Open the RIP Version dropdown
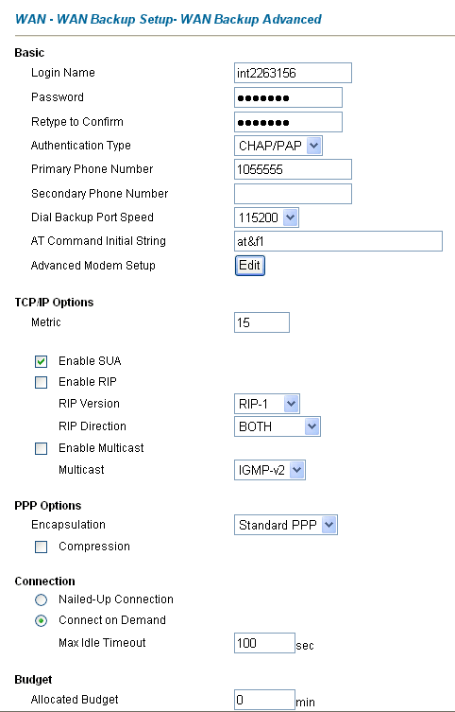455x712 pixels. point(267,404)
